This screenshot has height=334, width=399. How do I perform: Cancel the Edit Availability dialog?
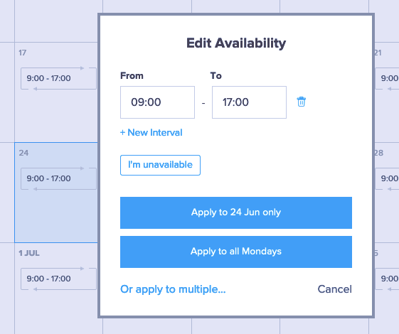click(x=334, y=289)
